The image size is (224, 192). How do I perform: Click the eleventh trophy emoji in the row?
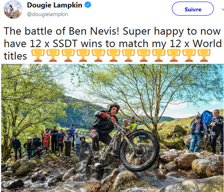189,55
